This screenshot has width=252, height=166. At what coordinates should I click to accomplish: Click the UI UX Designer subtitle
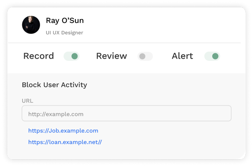pyautogui.click(x=64, y=32)
